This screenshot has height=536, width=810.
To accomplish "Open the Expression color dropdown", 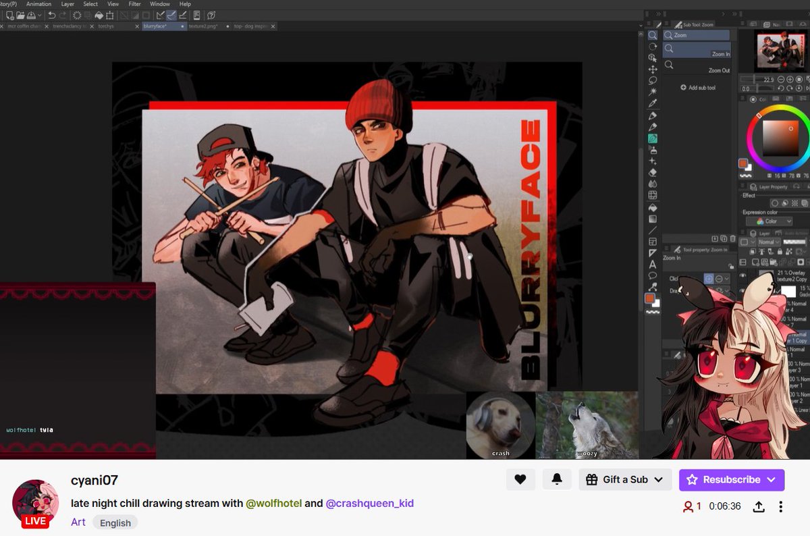I will coord(769,221).
